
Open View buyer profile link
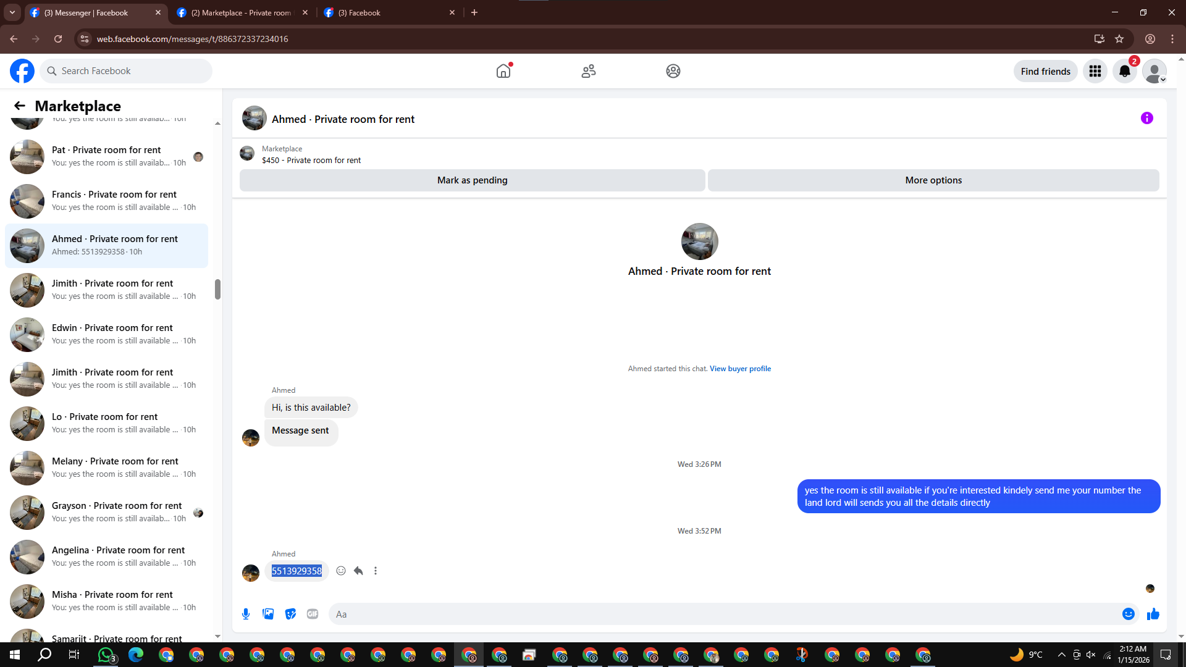[x=740, y=369]
